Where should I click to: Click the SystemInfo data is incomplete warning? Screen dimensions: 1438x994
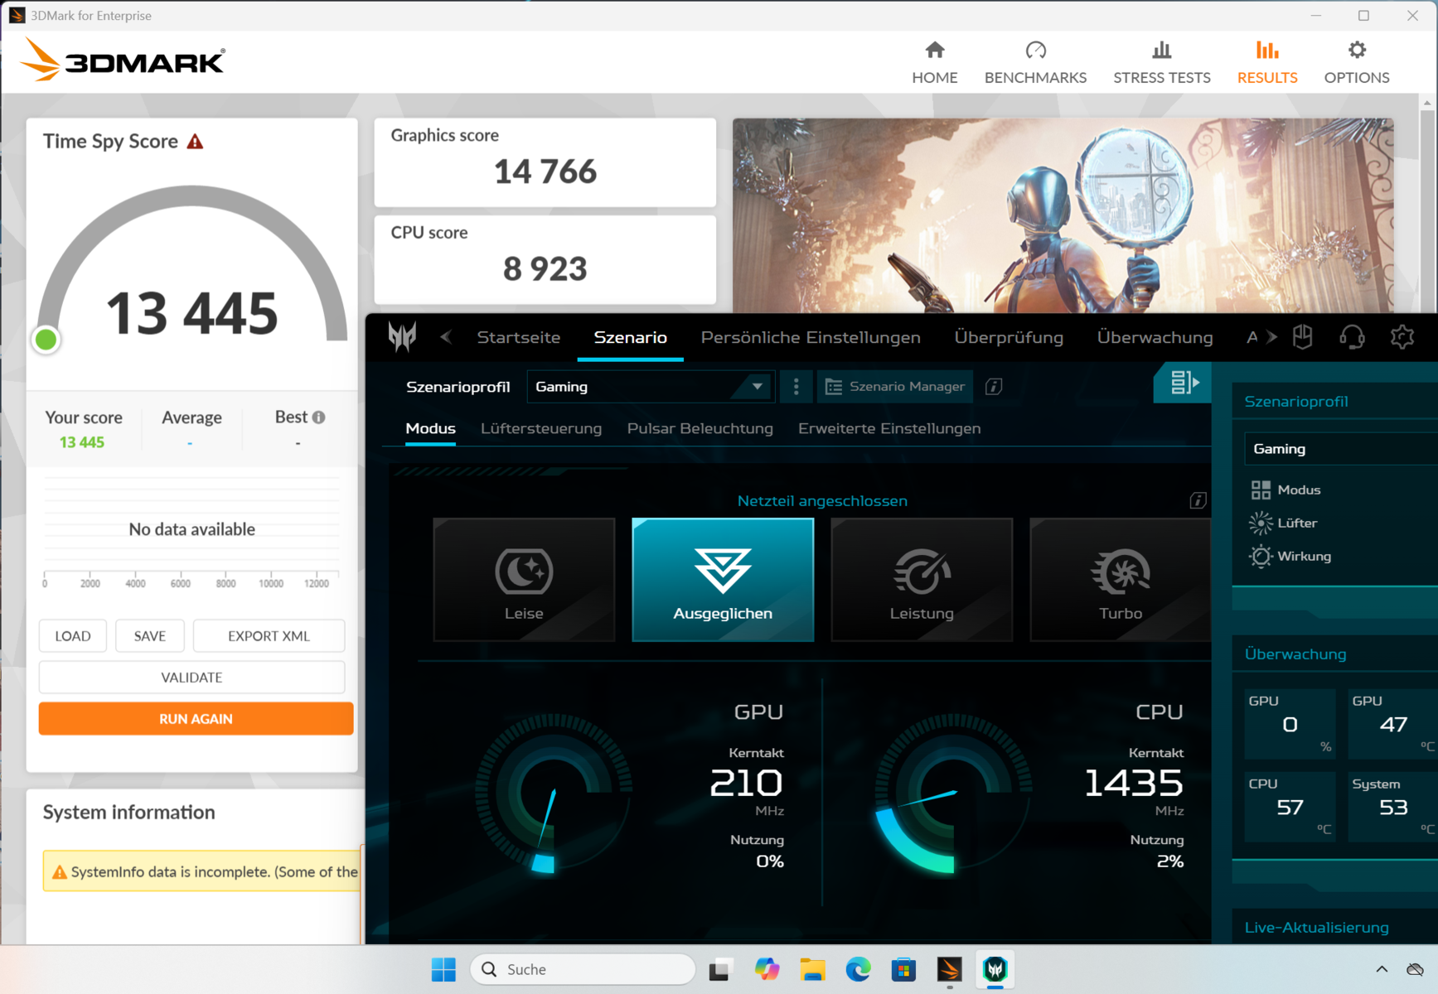pos(203,871)
